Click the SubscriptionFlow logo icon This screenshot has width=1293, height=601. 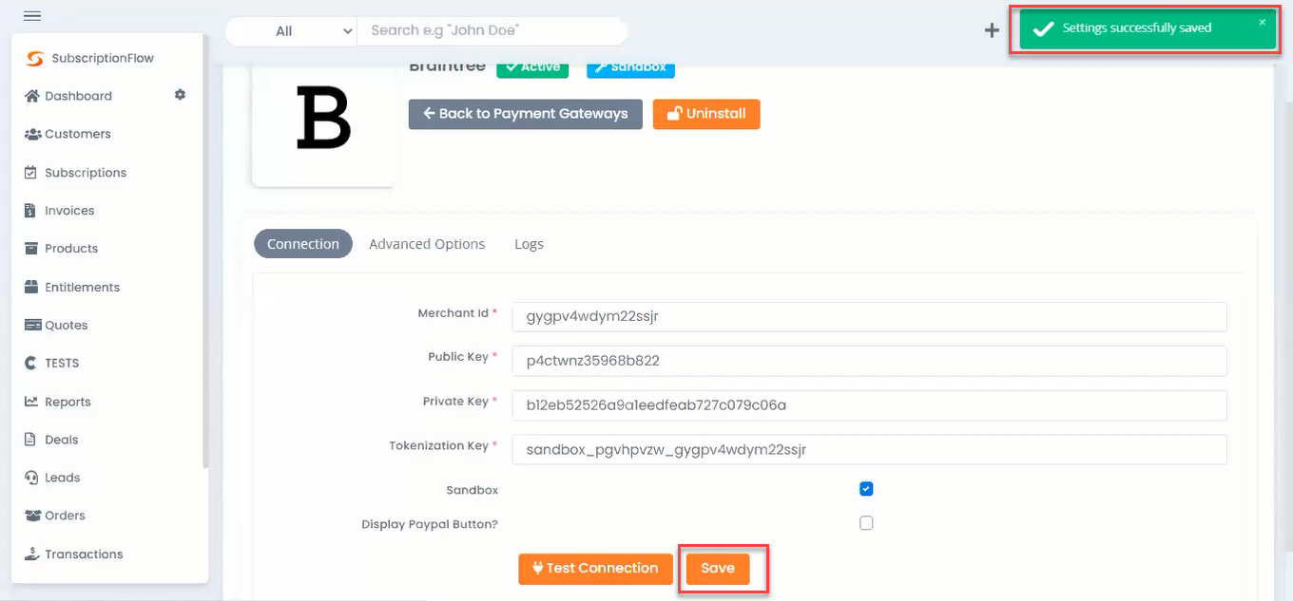(x=35, y=59)
